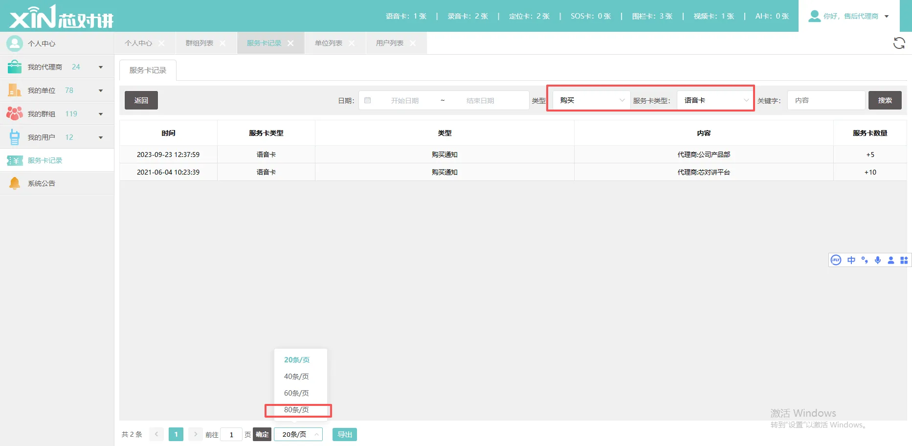Viewport: 912px width, 446px height.
Task: Select the row dated 2023-09-23 12:37:59
Action: click(513, 155)
